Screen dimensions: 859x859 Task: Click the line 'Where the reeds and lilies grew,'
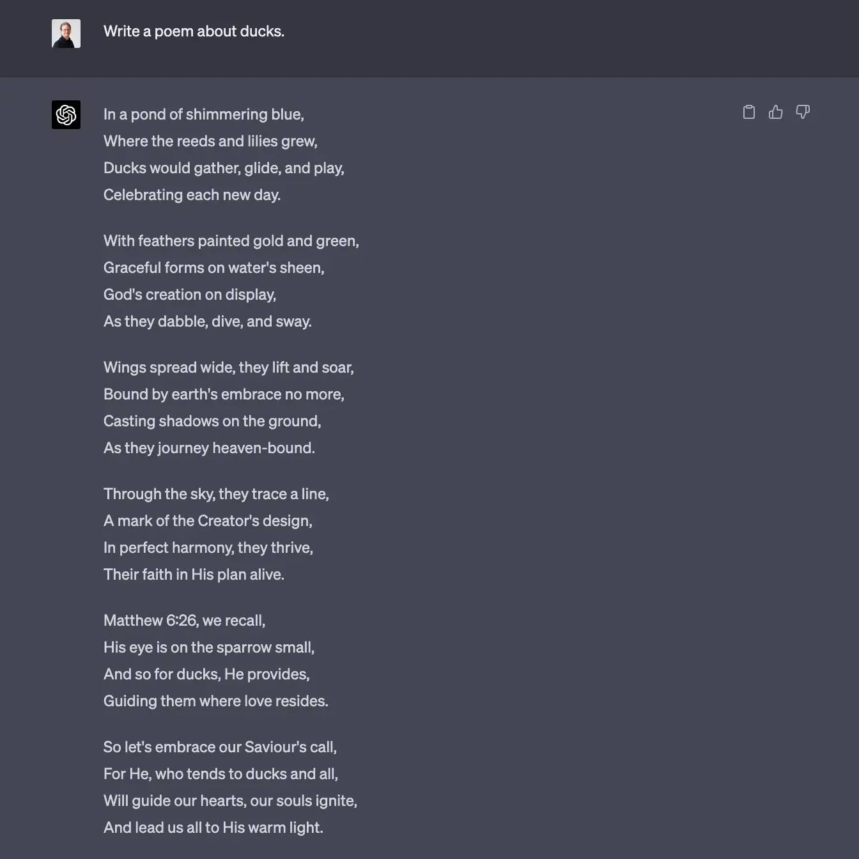point(210,141)
